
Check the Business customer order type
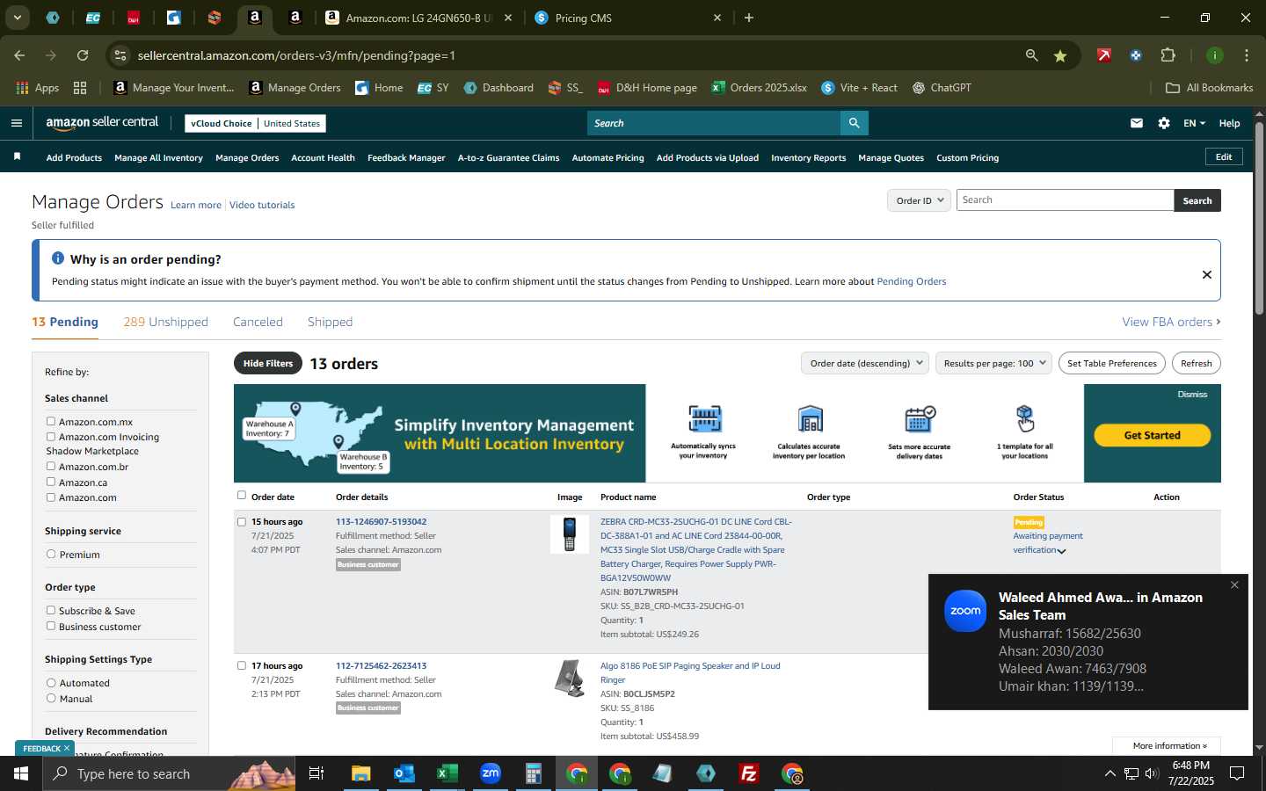[x=51, y=627]
